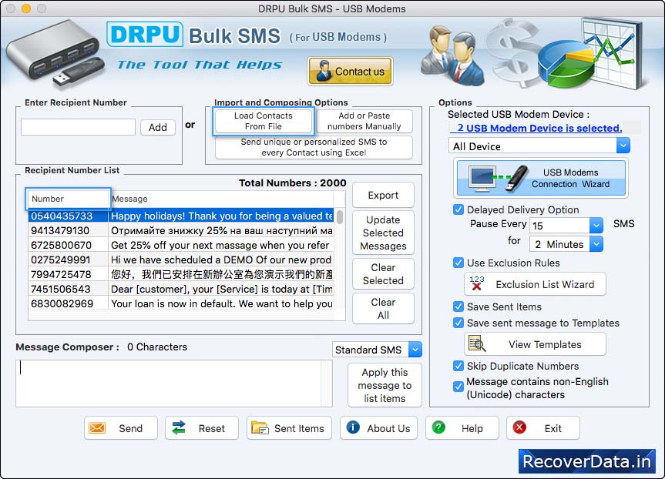Click Total Numbers : 2000 label
Screen dimensions: 665x479
(x=293, y=183)
